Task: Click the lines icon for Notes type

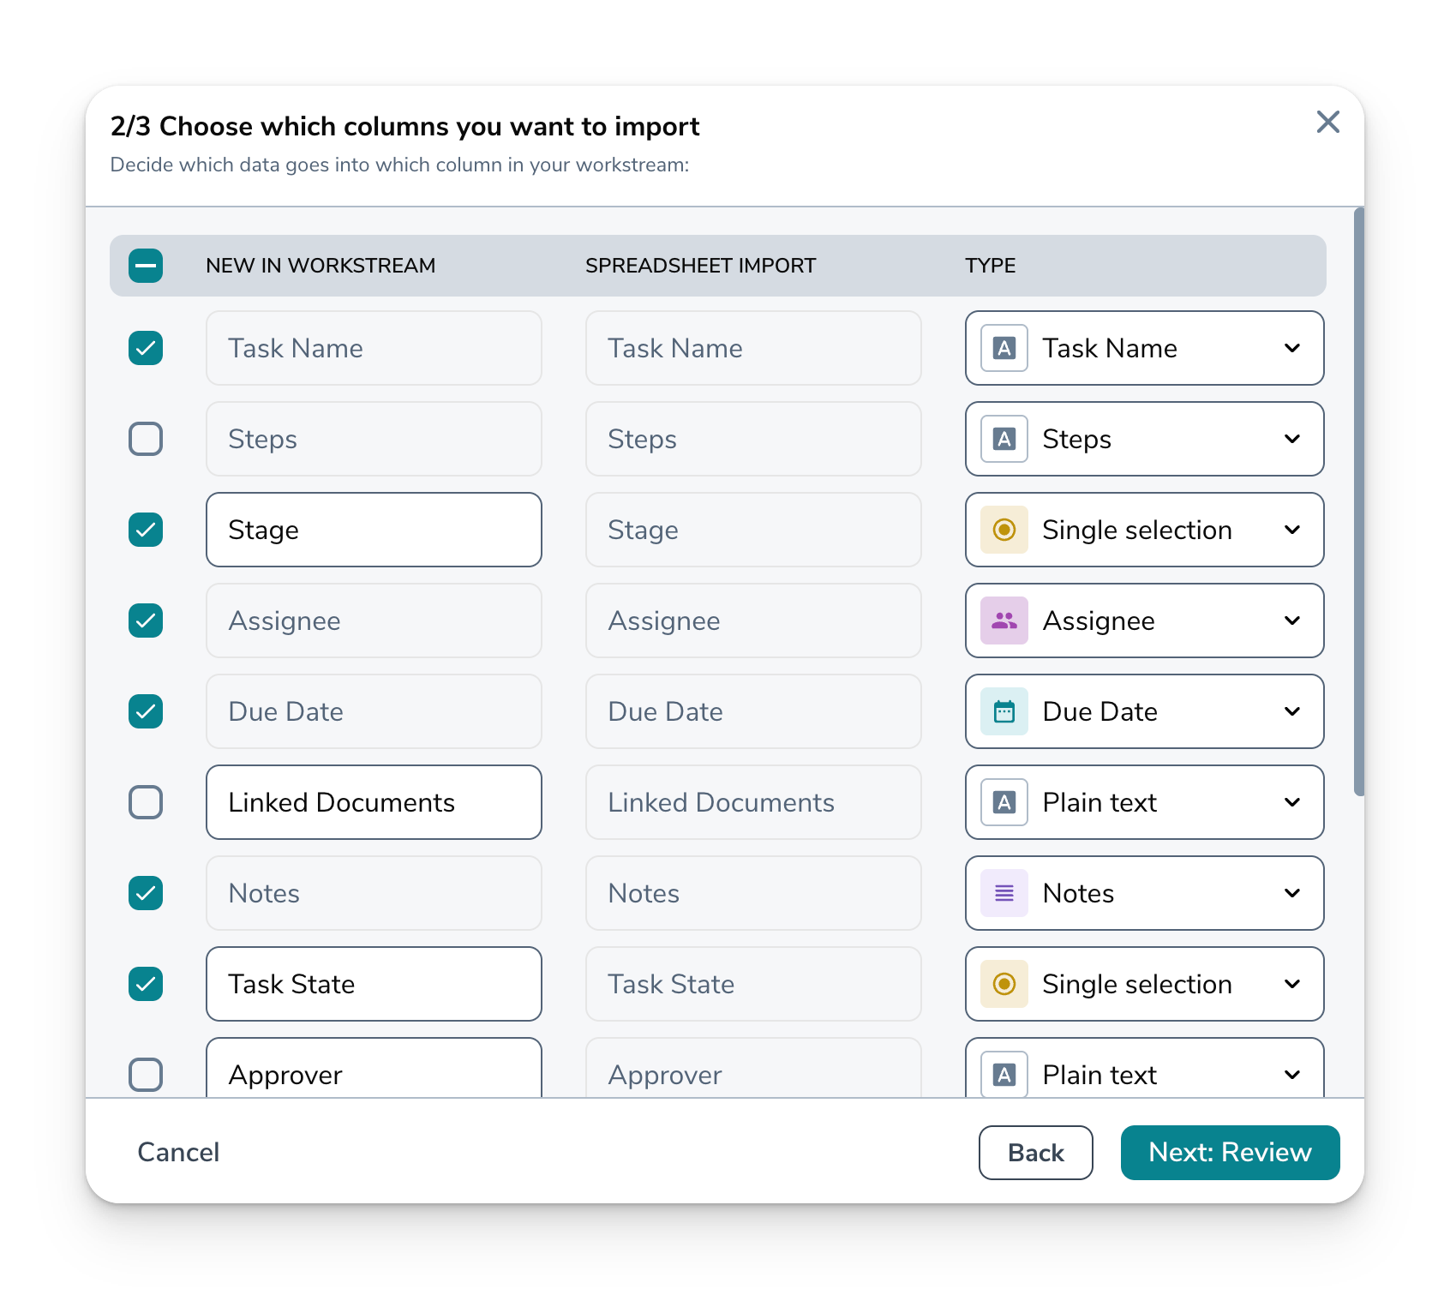Action: point(1004,893)
